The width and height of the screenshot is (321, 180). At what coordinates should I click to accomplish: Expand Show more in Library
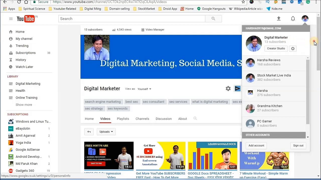(24, 105)
